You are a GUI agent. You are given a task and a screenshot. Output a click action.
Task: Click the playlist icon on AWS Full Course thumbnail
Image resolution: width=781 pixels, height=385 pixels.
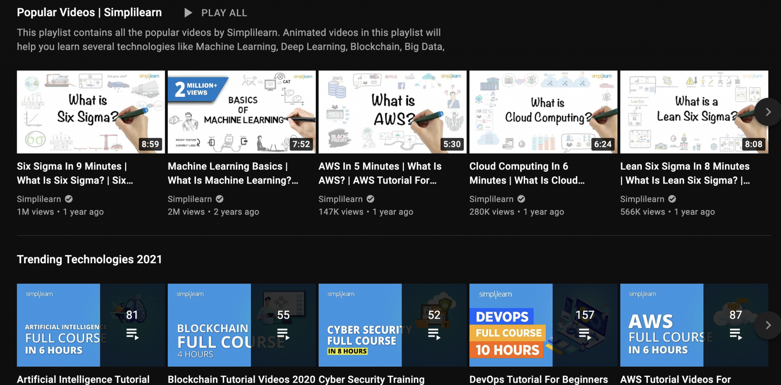[735, 334]
